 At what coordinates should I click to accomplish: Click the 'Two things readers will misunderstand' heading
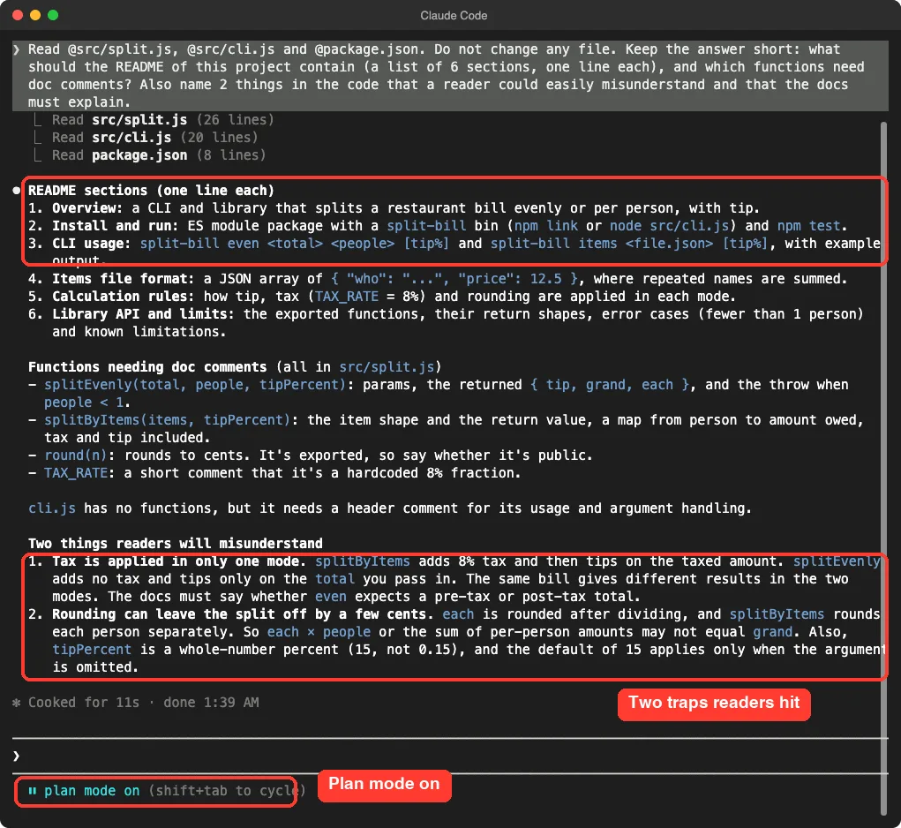point(176,544)
